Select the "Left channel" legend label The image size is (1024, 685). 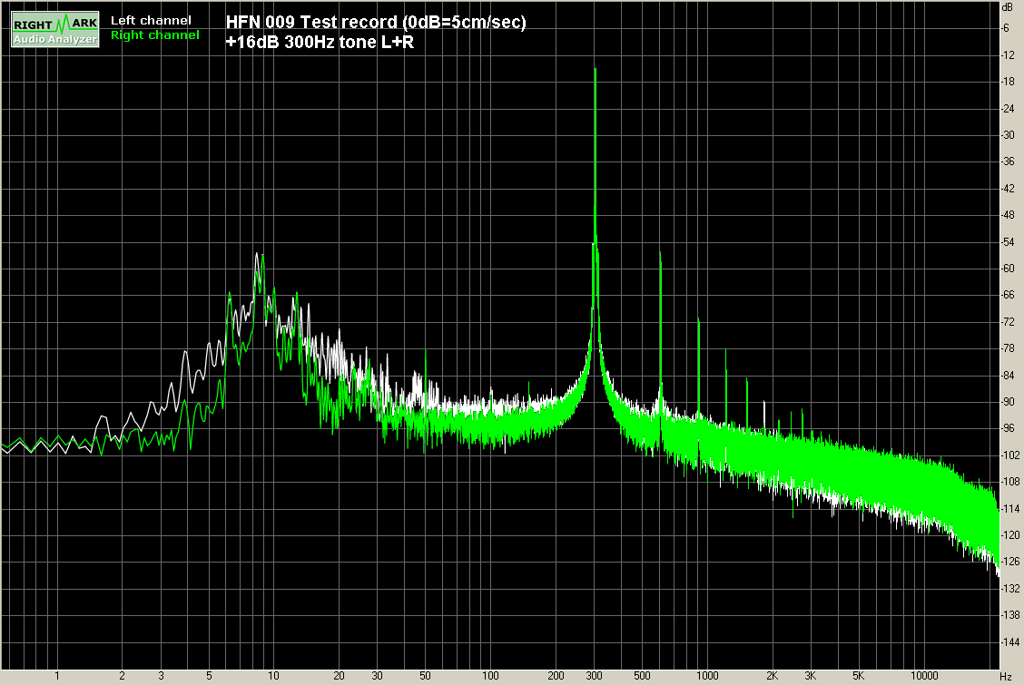coord(151,20)
